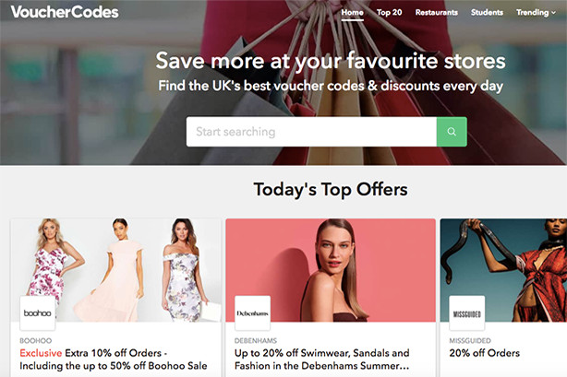The width and height of the screenshot is (567, 377).
Task: Click the green search magnifier icon
Action: tap(452, 132)
